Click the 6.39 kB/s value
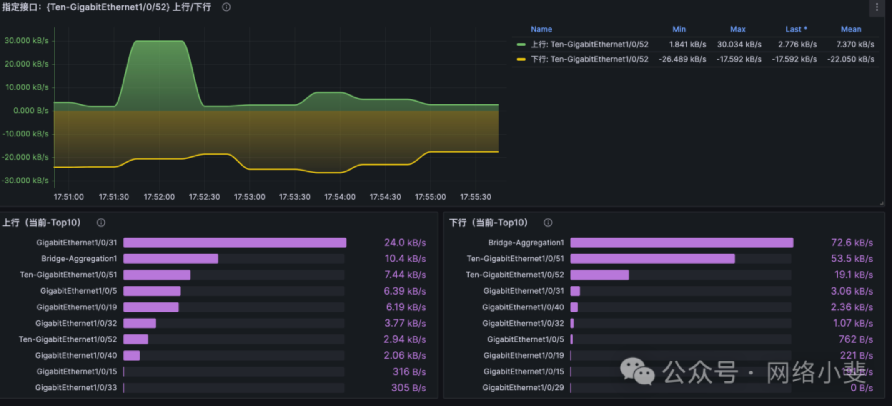Screen dimensions: 892x406 [405, 291]
